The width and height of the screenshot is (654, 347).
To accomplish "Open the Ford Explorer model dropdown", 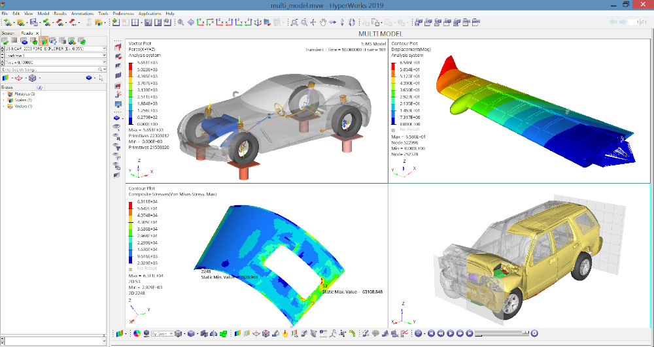I will point(103,48).
